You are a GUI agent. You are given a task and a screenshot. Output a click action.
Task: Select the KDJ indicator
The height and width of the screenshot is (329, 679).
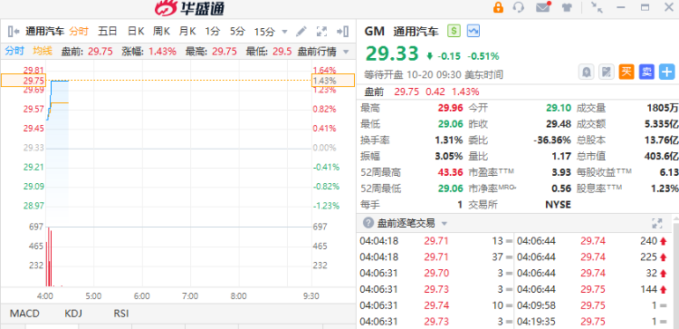coord(72,314)
